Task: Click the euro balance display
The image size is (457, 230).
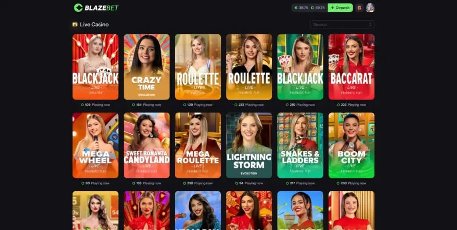Action: point(301,8)
